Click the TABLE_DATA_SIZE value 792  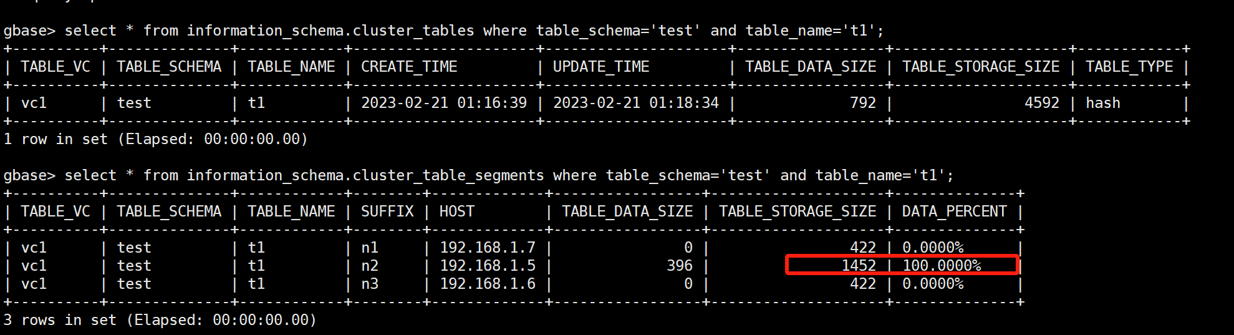click(x=863, y=103)
